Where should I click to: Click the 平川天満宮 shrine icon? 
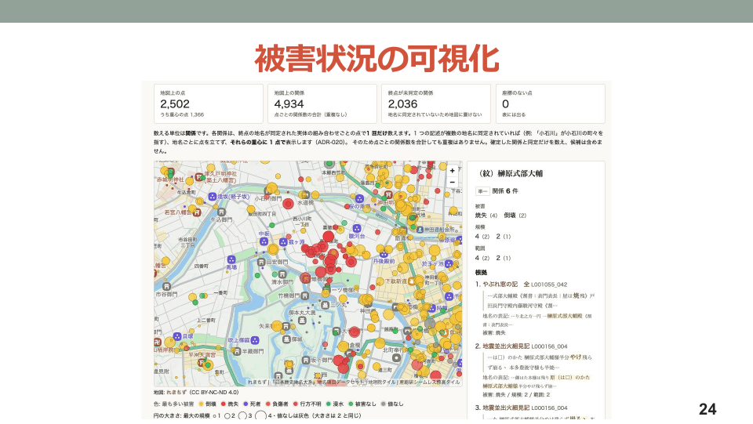202,363
